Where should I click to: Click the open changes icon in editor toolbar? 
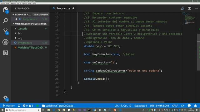tap(182, 8)
